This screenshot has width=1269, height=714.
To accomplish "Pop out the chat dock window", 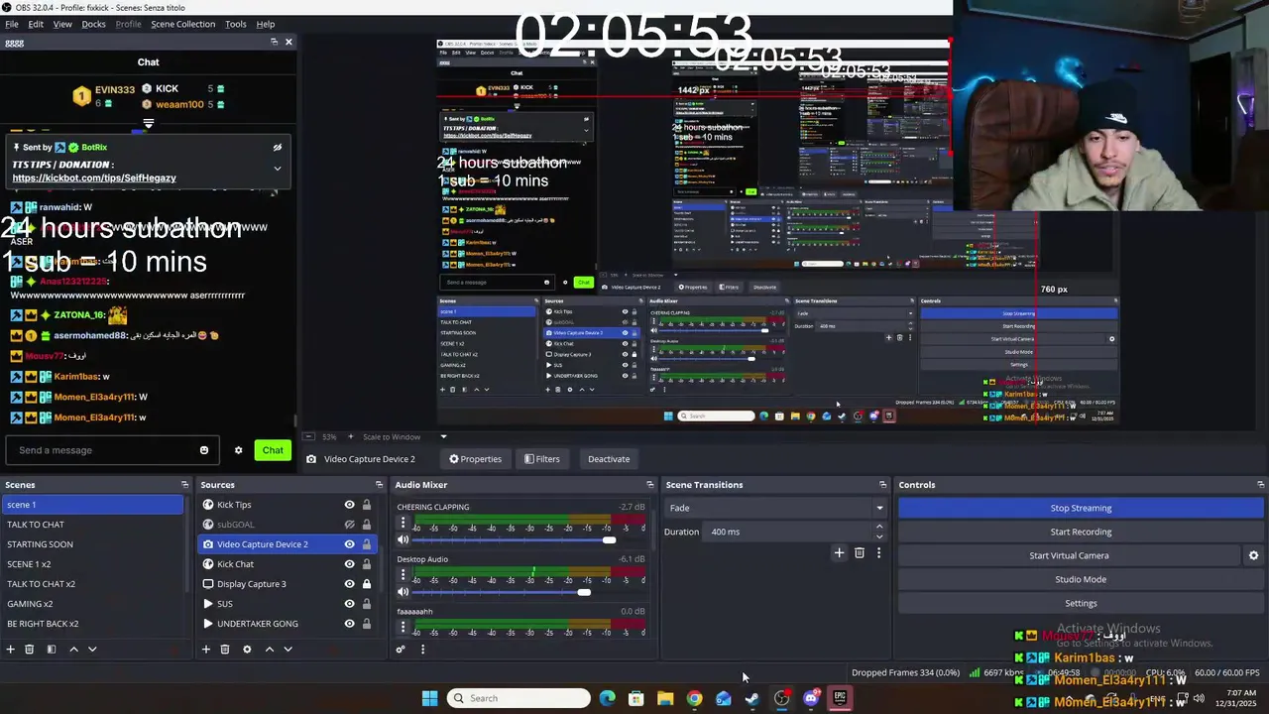I will point(274,42).
